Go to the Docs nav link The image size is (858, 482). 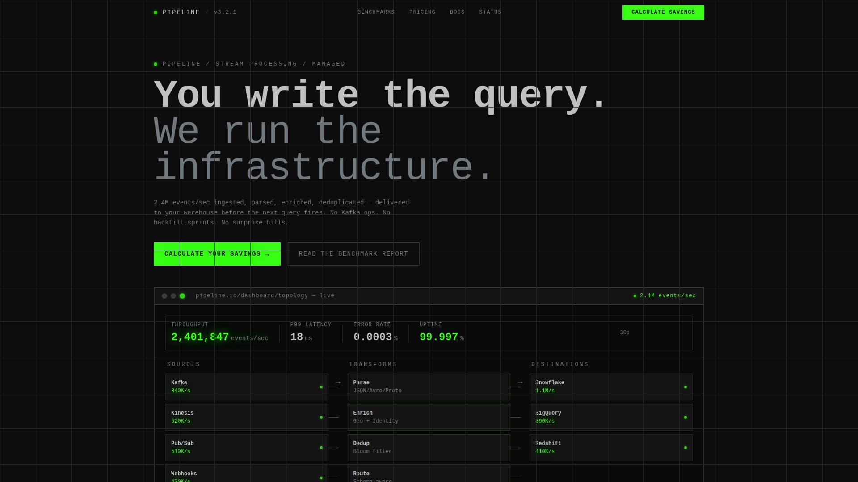457,12
